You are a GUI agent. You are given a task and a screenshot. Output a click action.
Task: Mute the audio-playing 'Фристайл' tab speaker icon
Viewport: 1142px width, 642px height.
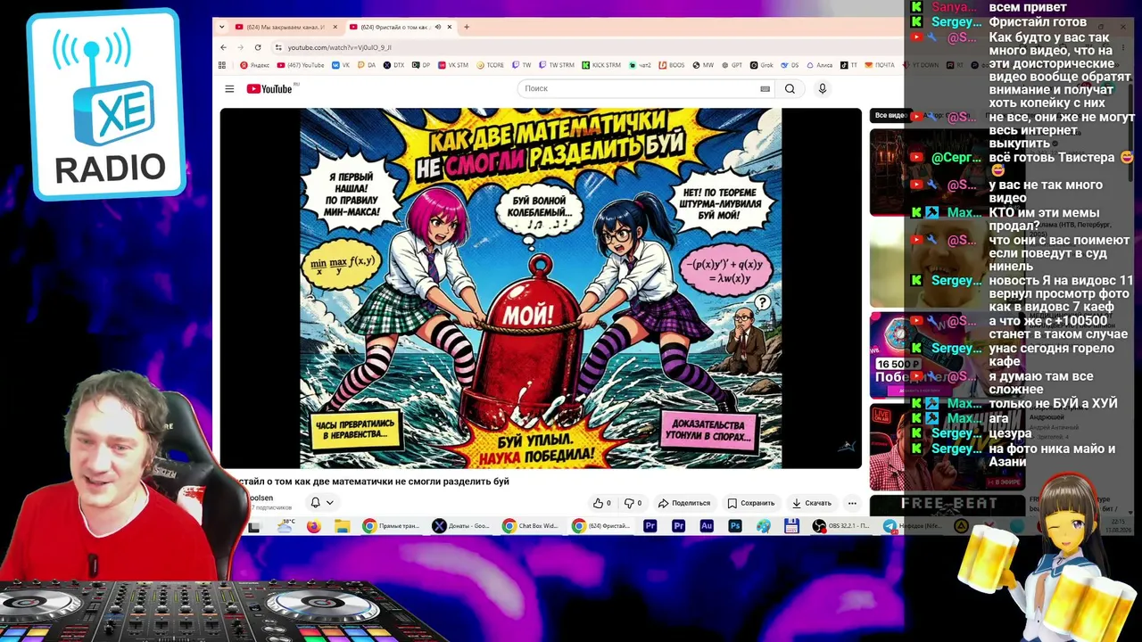click(x=437, y=27)
